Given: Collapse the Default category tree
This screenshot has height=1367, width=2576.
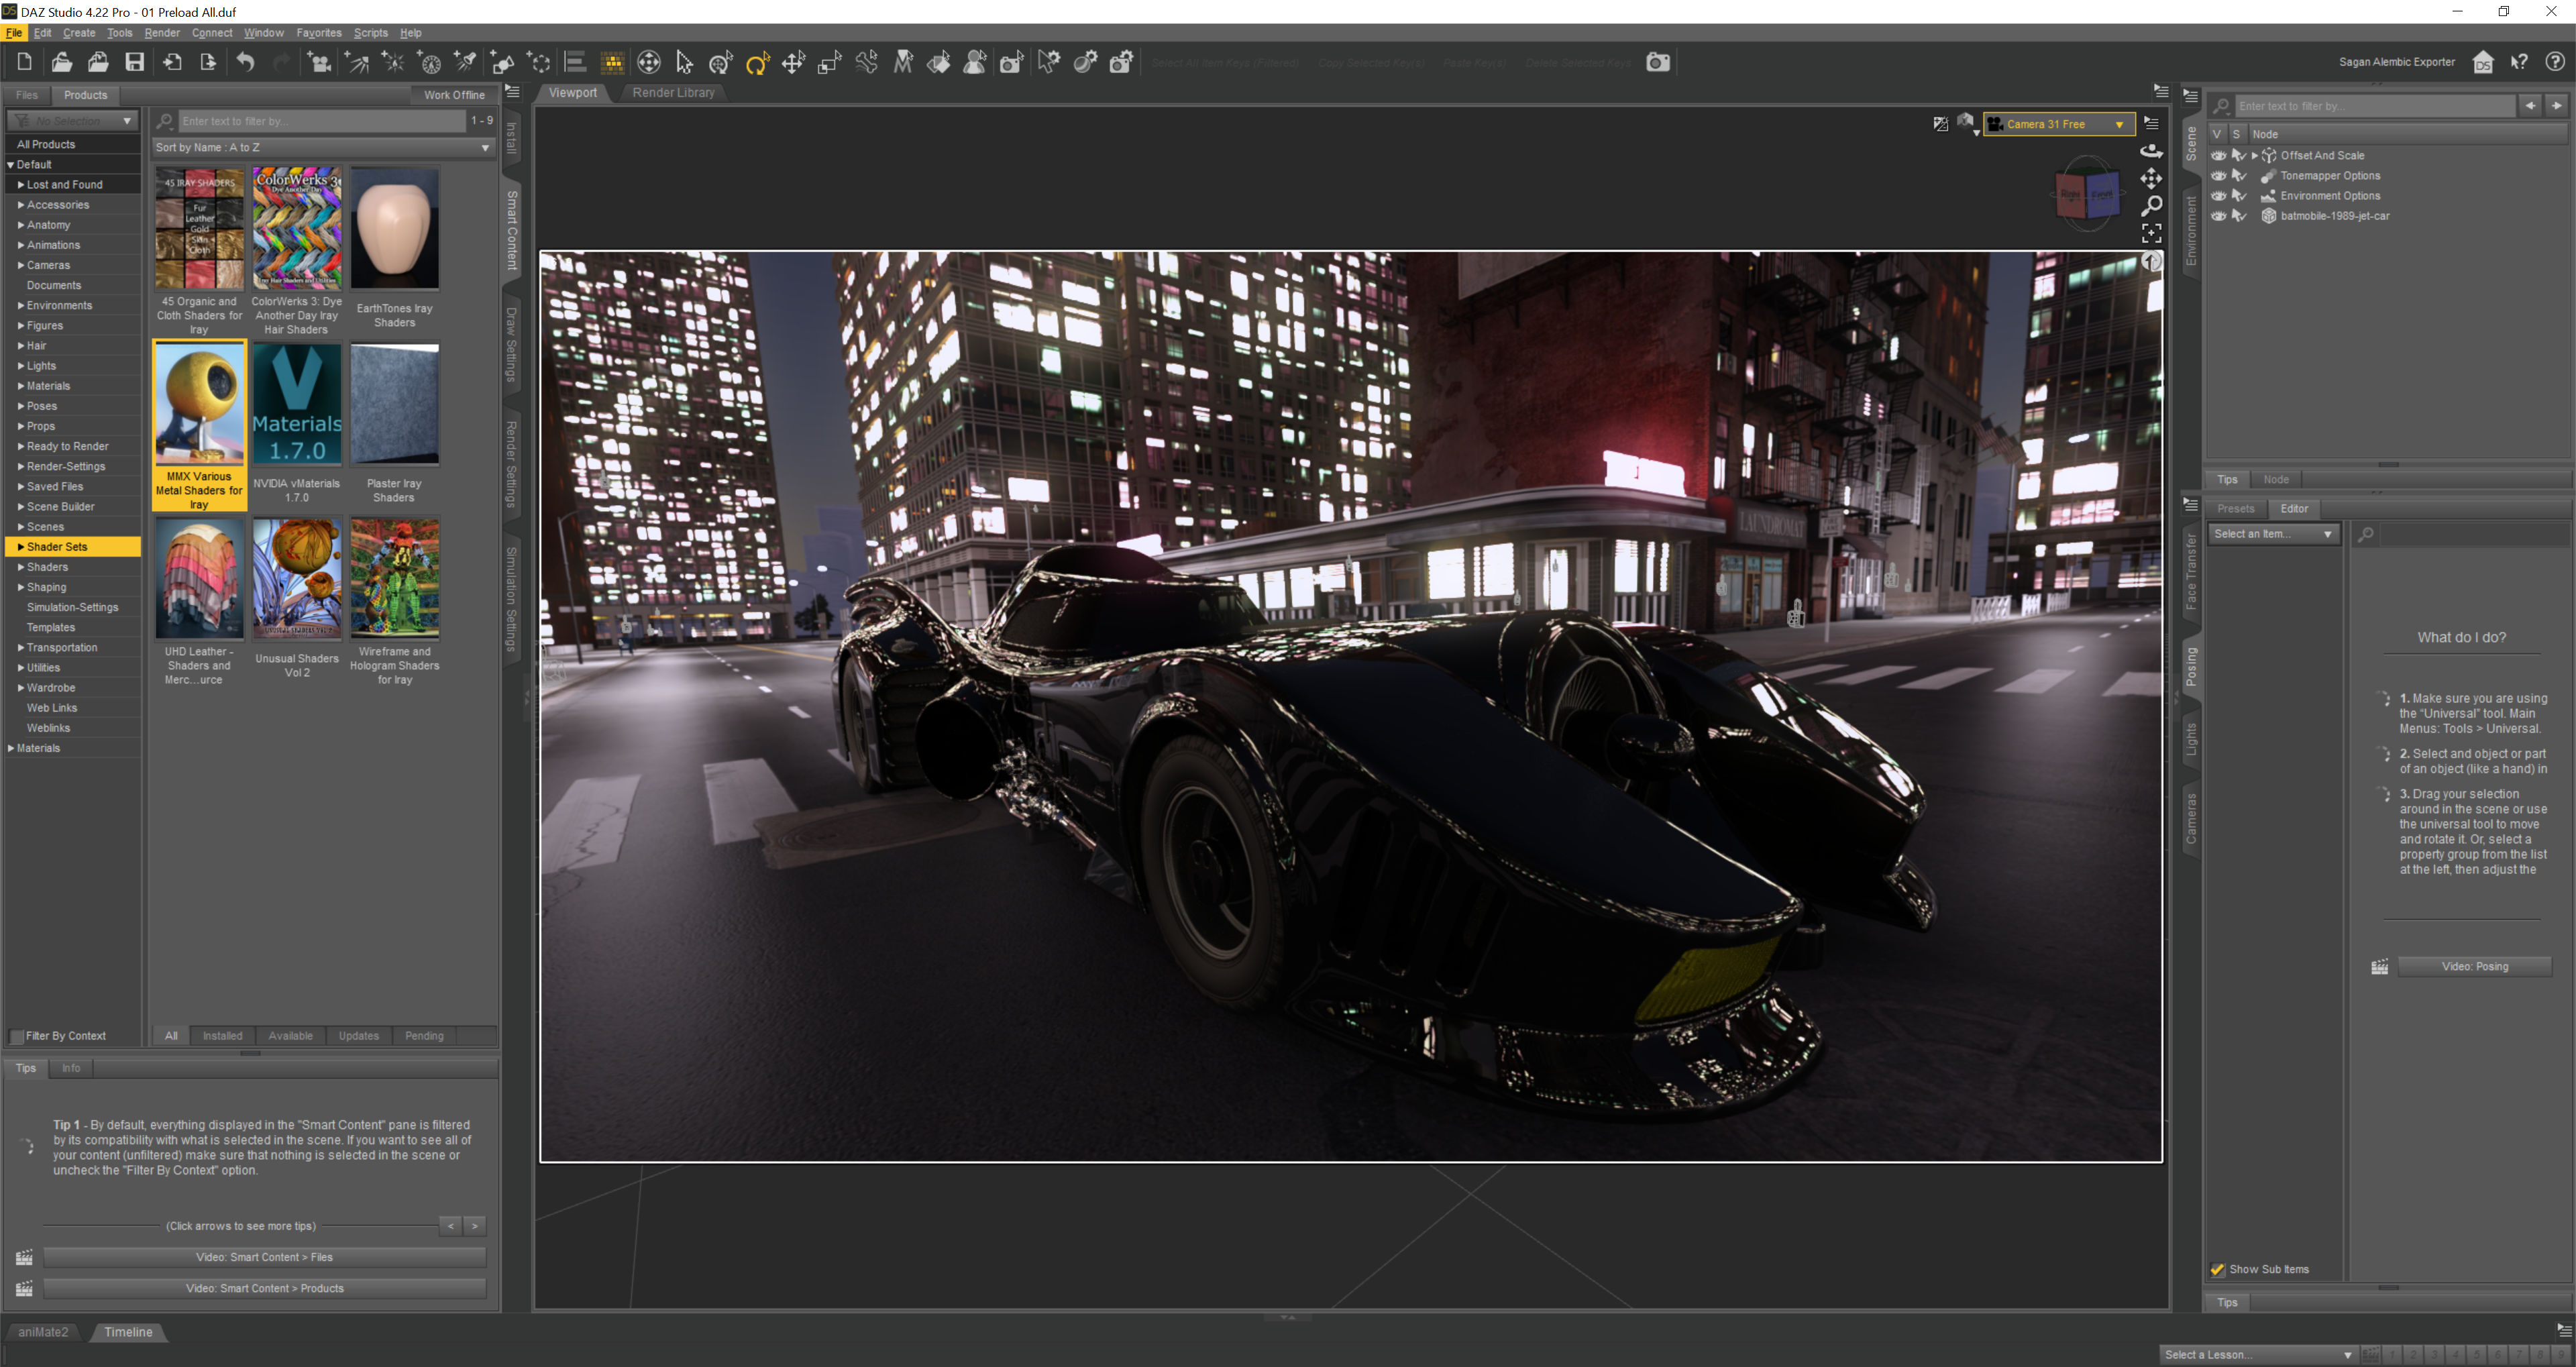Looking at the screenshot, I should 11,165.
